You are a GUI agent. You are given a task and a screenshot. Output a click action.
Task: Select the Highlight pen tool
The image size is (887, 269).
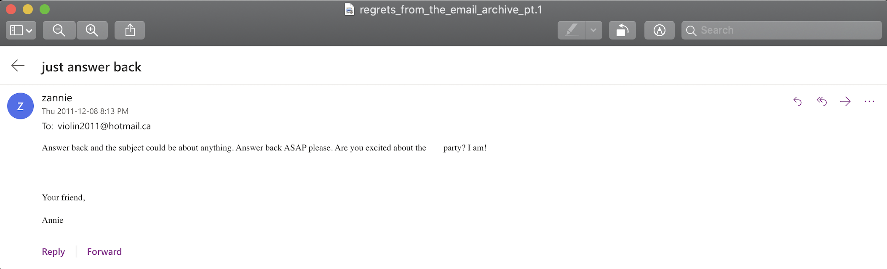coord(572,30)
